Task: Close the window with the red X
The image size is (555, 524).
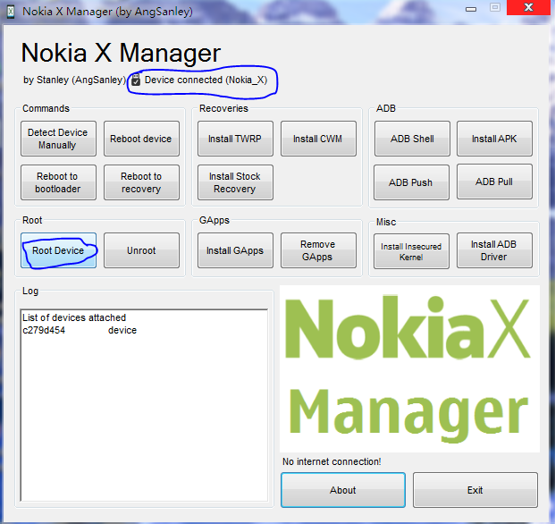Action: (x=528, y=7)
